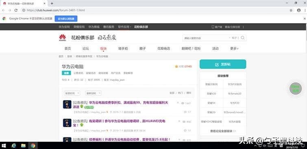Click the search magnifier icon
307x149 pixels.
pyautogui.click(x=243, y=38)
